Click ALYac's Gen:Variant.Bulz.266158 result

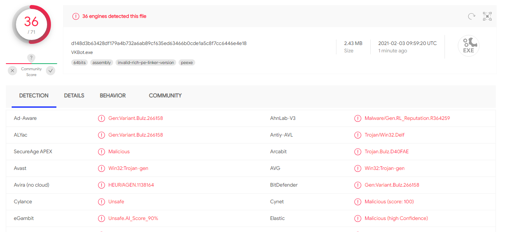point(136,135)
